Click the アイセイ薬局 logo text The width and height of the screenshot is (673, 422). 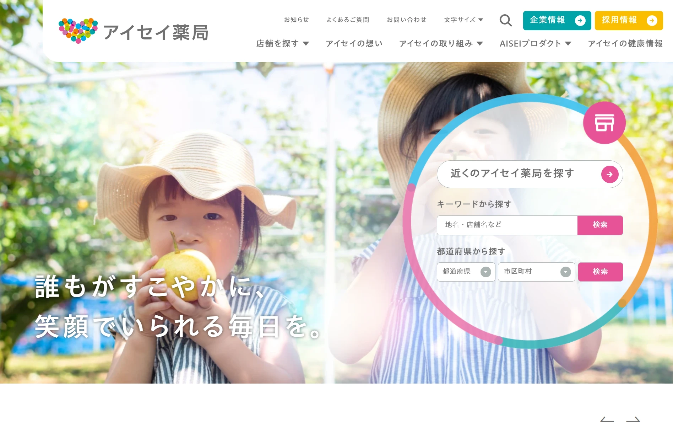[x=156, y=33]
